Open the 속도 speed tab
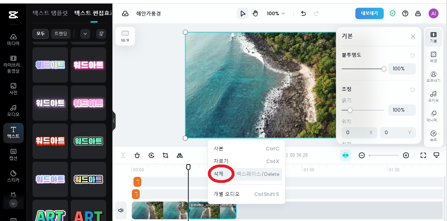The width and height of the screenshot is (447, 221). pos(434,136)
